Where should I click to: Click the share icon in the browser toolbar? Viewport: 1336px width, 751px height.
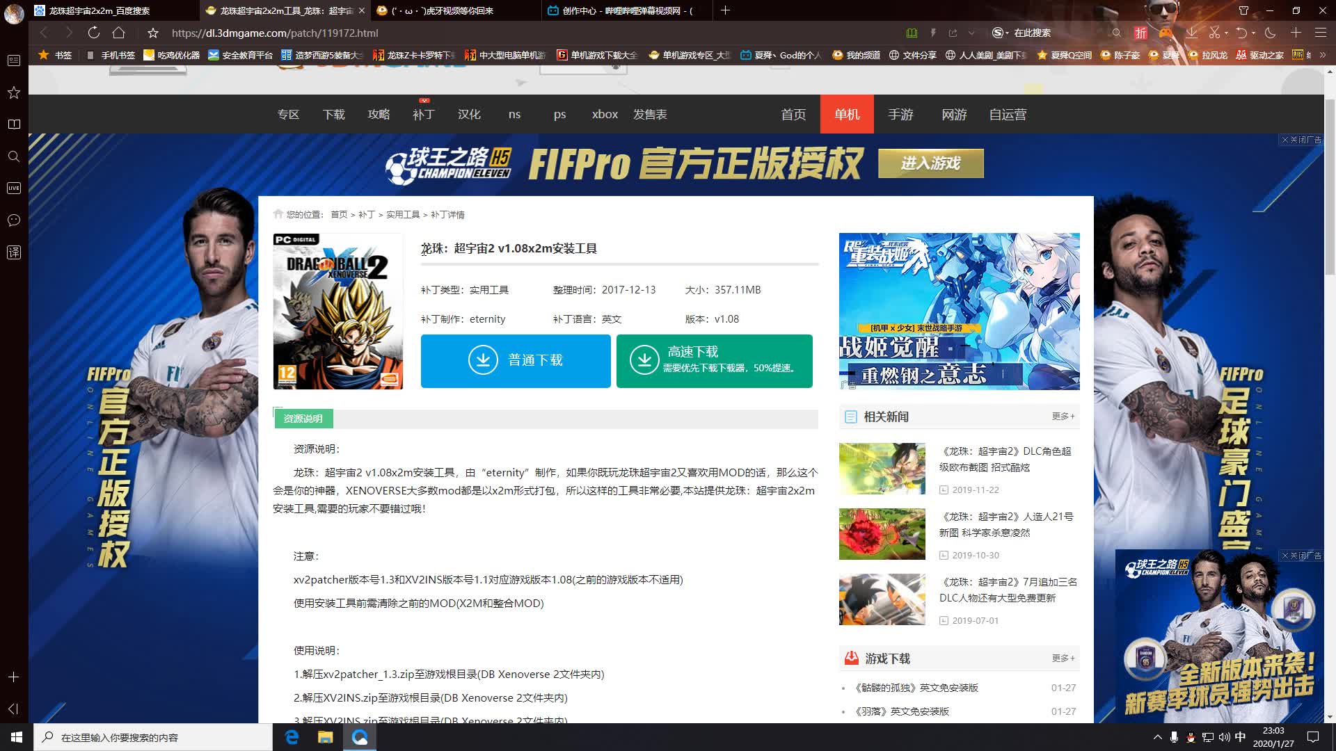point(953,33)
